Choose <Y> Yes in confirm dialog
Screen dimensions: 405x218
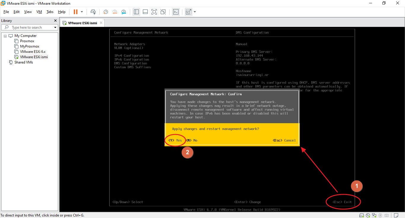click(175, 140)
